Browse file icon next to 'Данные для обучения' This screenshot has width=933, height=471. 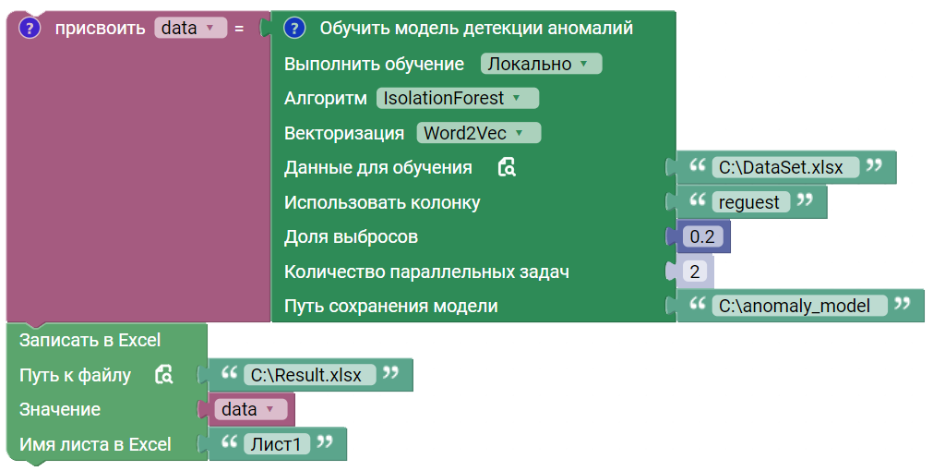click(507, 168)
